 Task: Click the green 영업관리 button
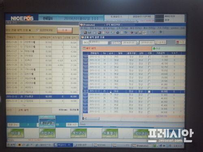(47, 133)
